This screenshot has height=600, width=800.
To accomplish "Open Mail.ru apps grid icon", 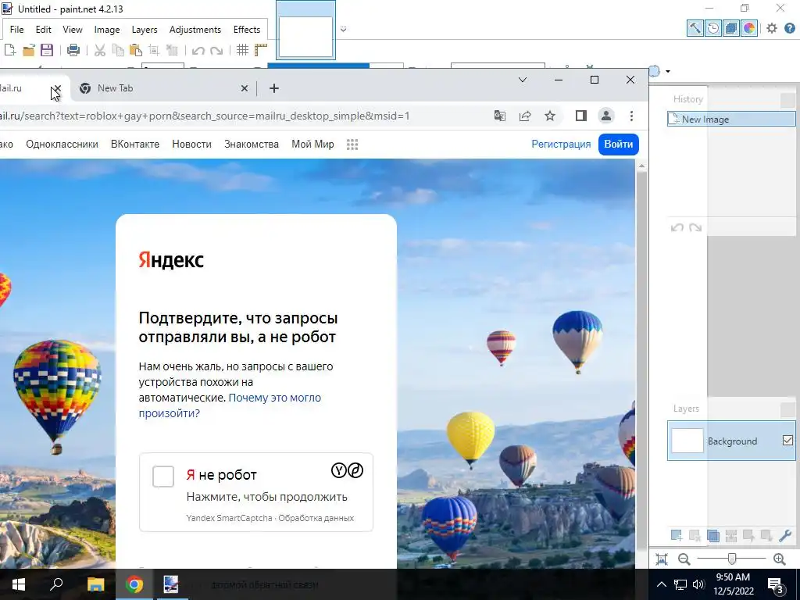I will coord(352,145).
